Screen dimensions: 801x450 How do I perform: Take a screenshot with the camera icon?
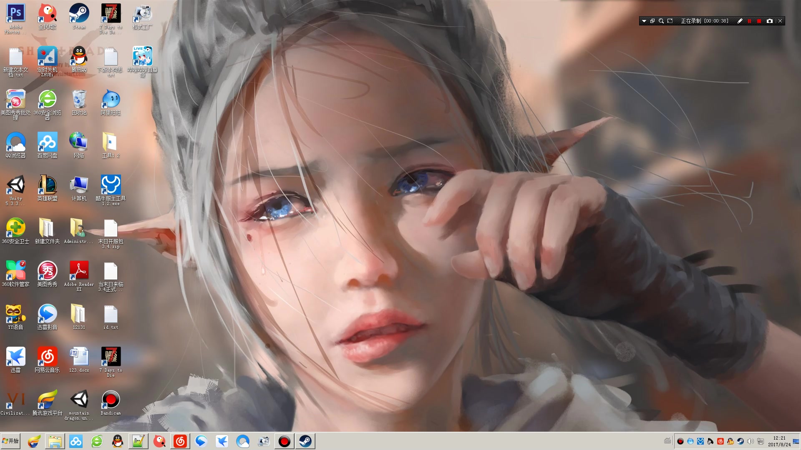(x=770, y=21)
